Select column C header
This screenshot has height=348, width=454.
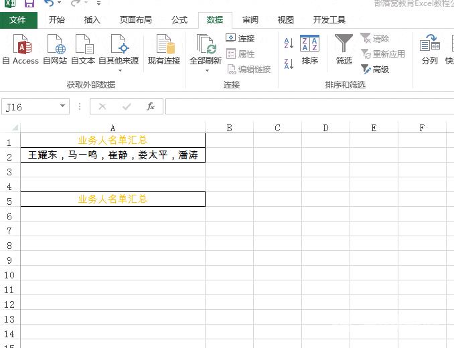[x=277, y=128]
